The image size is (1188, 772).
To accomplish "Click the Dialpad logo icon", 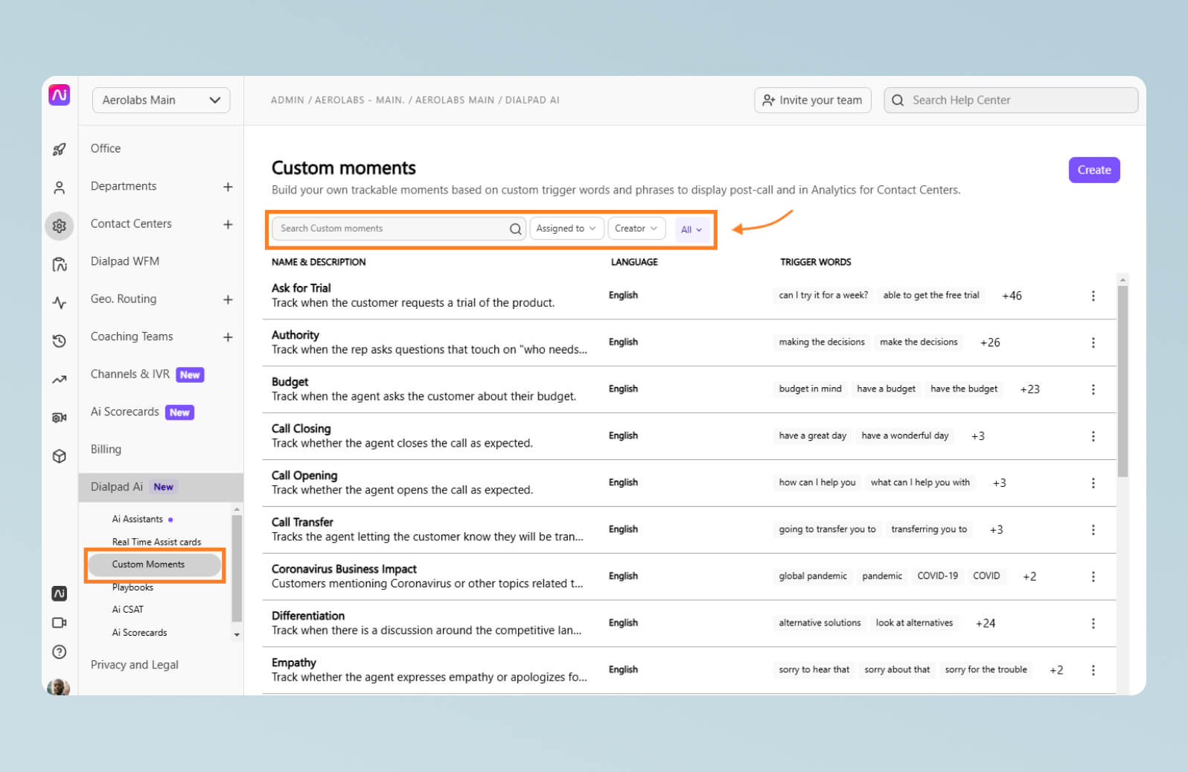I will (60, 95).
